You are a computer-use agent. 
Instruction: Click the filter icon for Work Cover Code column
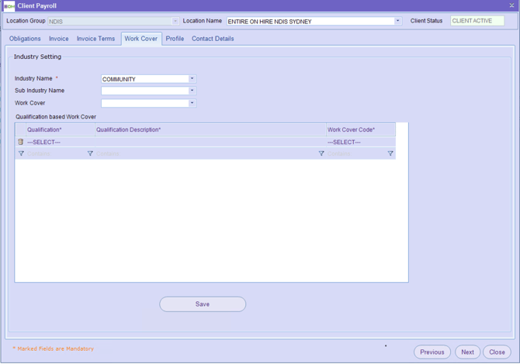point(390,154)
